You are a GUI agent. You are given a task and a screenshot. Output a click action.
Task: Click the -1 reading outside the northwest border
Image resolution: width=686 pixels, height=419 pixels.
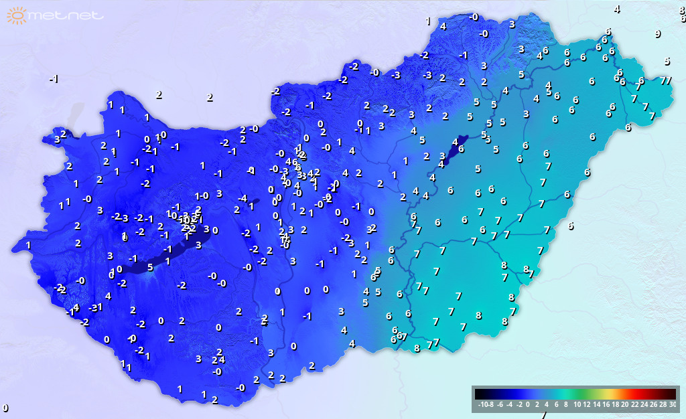tap(54, 79)
